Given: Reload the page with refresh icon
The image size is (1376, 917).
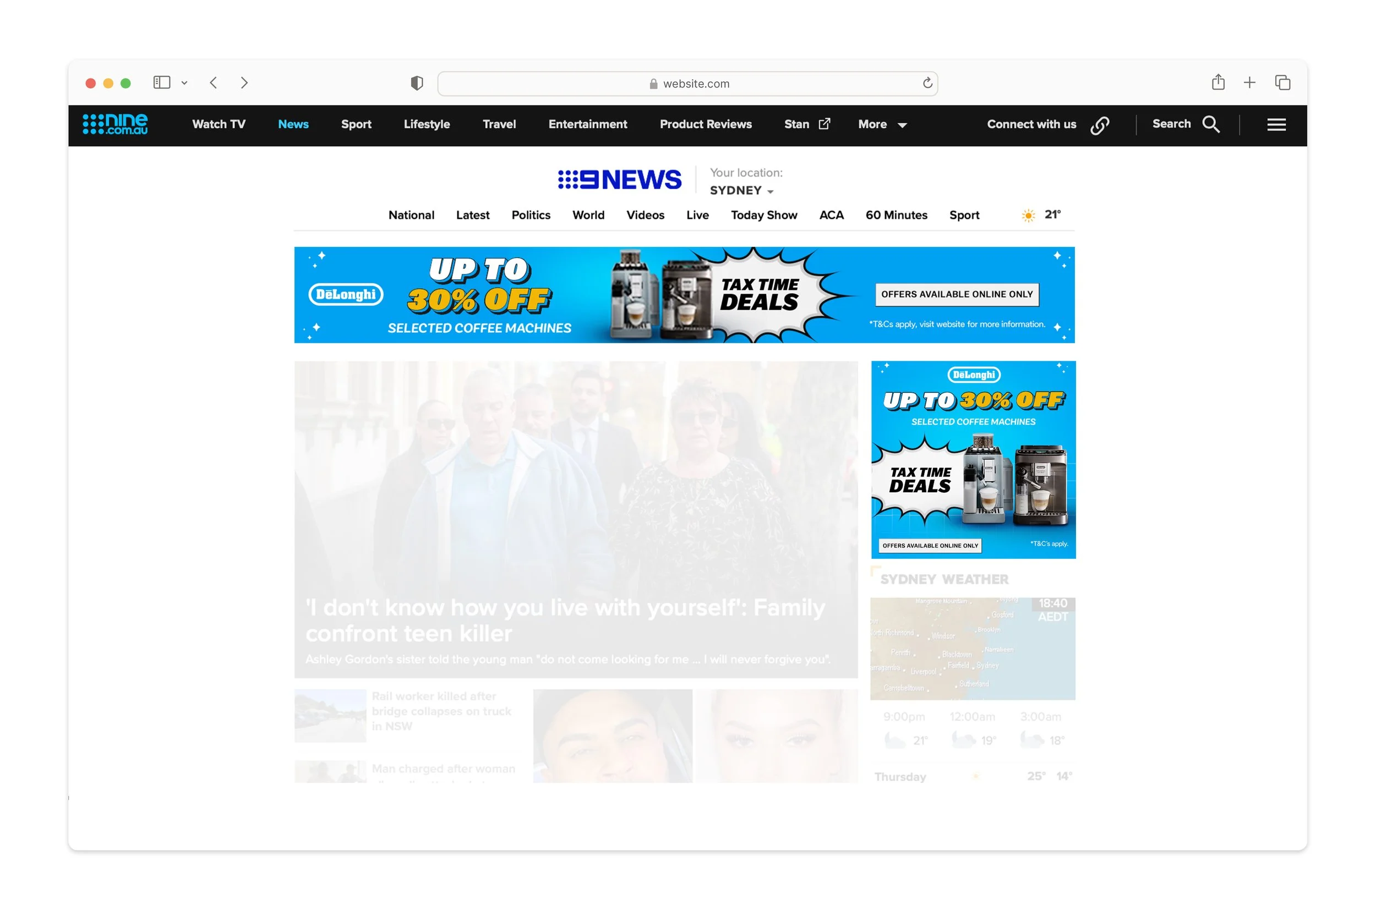Looking at the screenshot, I should (927, 83).
